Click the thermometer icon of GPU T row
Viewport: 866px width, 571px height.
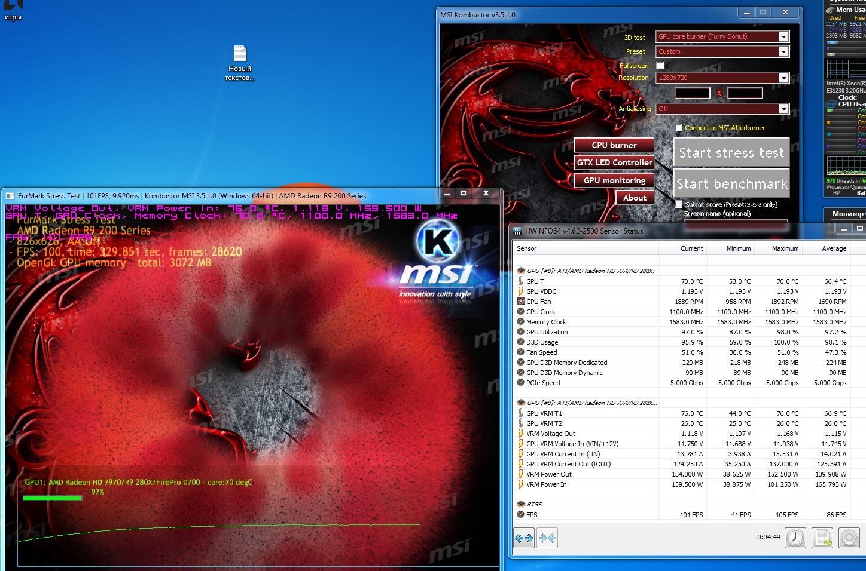click(521, 281)
